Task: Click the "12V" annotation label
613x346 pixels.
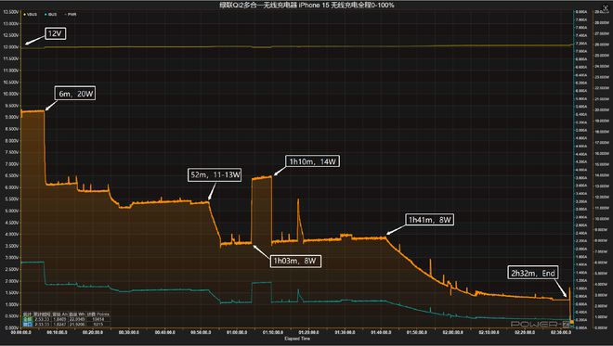Action: [55, 33]
